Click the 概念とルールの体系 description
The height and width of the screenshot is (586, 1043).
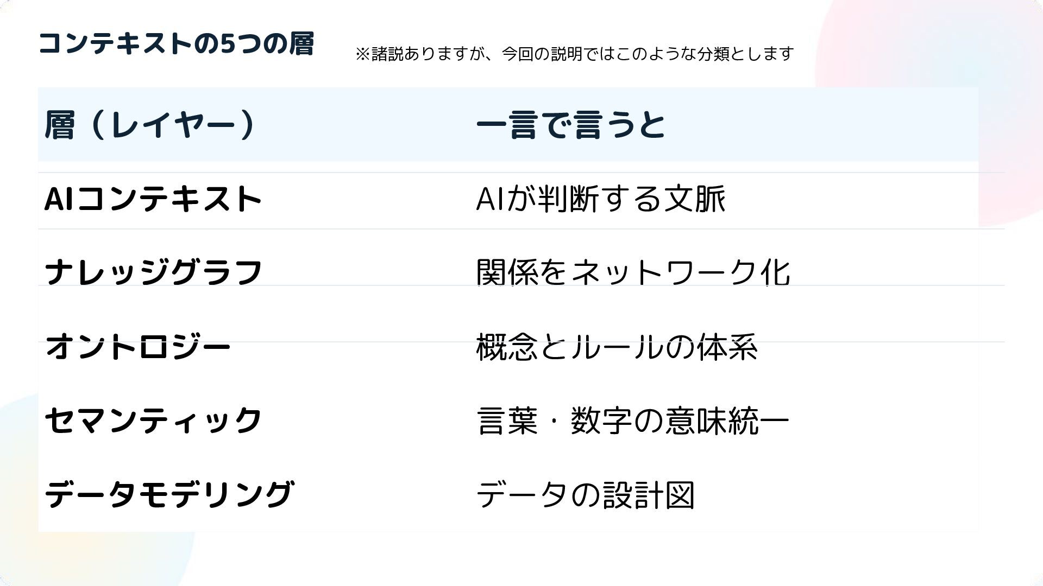(617, 347)
